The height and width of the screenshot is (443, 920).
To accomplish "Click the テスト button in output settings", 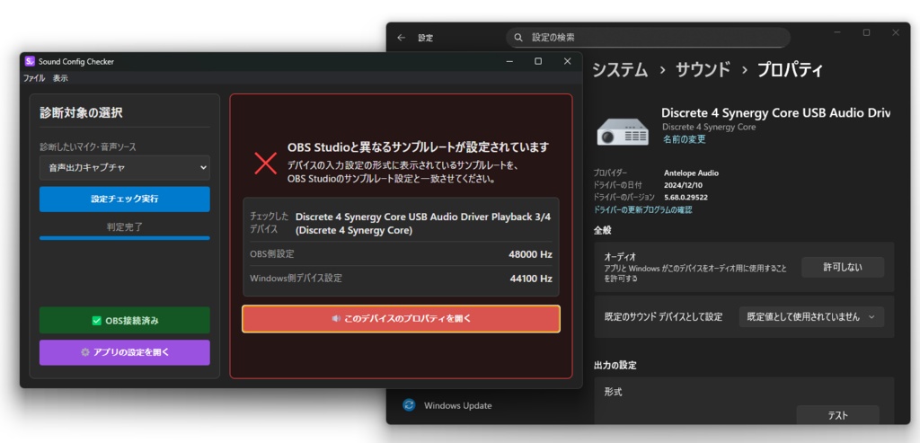I will (838, 415).
